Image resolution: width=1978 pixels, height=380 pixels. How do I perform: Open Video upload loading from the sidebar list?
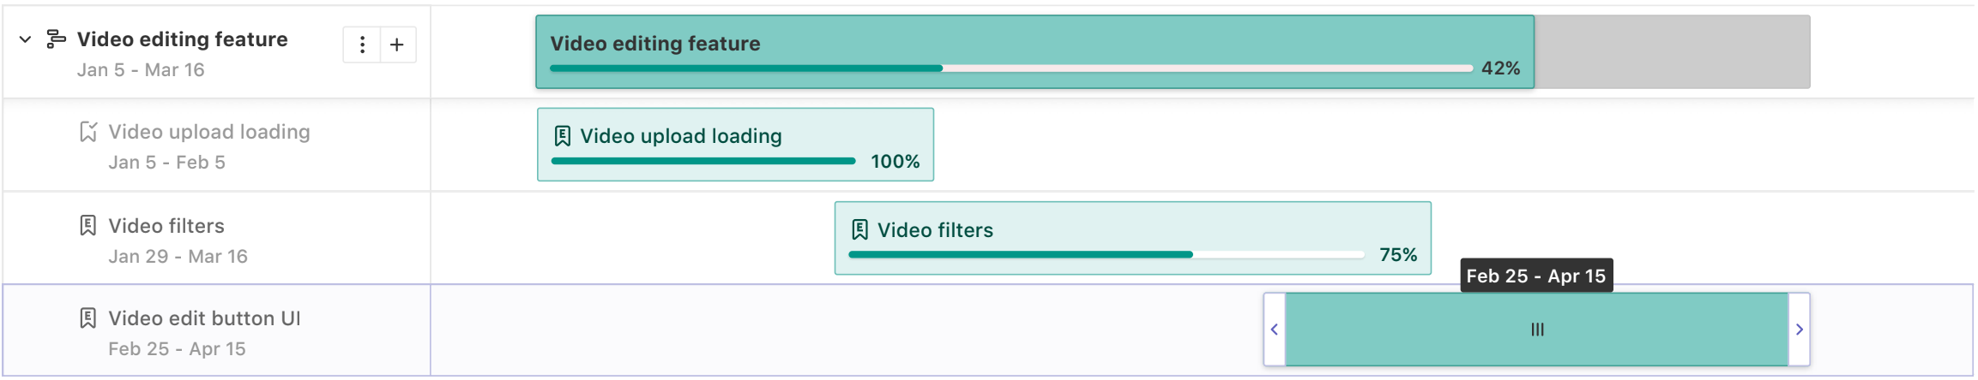[208, 132]
